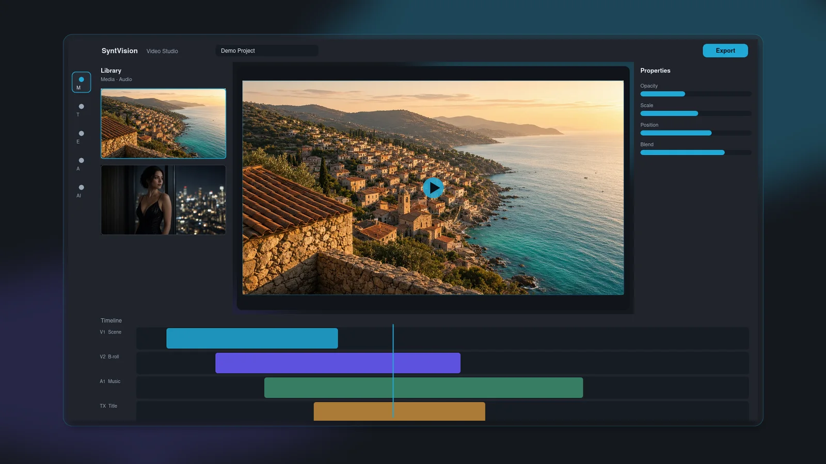Click the Properties panel heading

(655, 71)
